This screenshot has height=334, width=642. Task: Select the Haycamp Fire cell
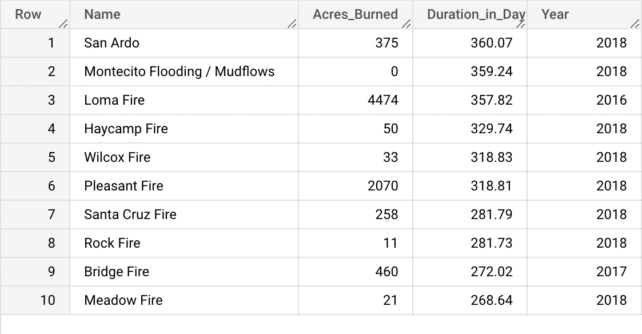pos(126,129)
